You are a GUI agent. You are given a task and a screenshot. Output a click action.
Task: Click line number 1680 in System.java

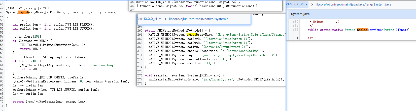pos(294,22)
